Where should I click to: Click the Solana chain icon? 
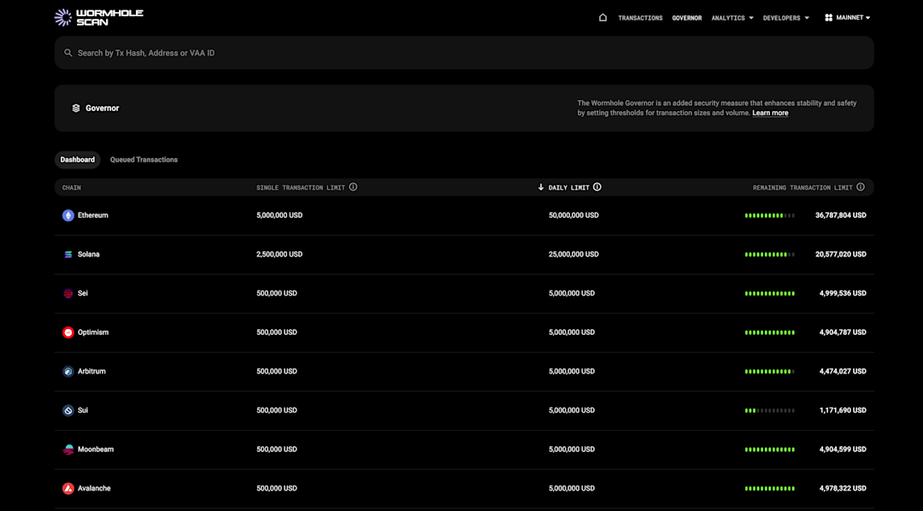tap(68, 255)
